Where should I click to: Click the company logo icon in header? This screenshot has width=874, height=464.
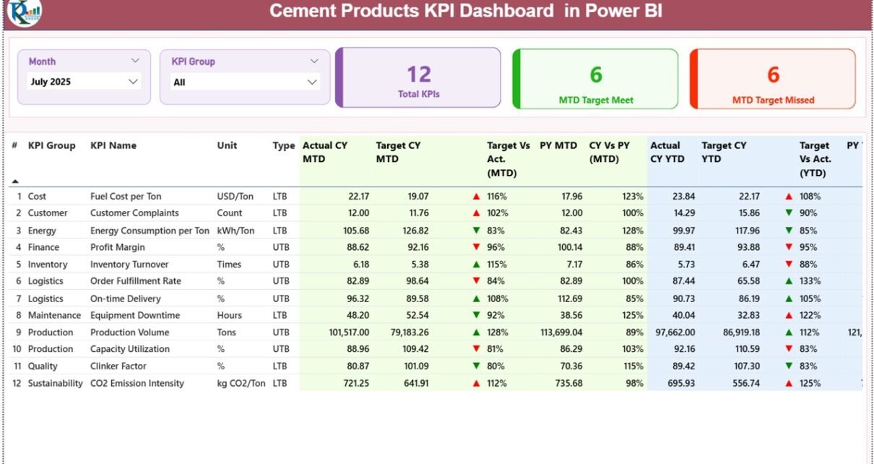pos(24,12)
